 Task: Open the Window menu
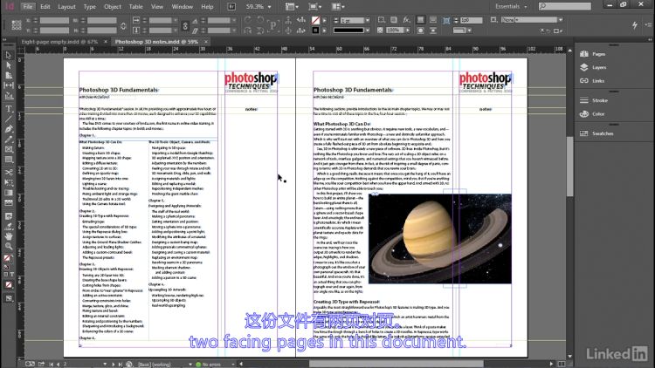183,7
